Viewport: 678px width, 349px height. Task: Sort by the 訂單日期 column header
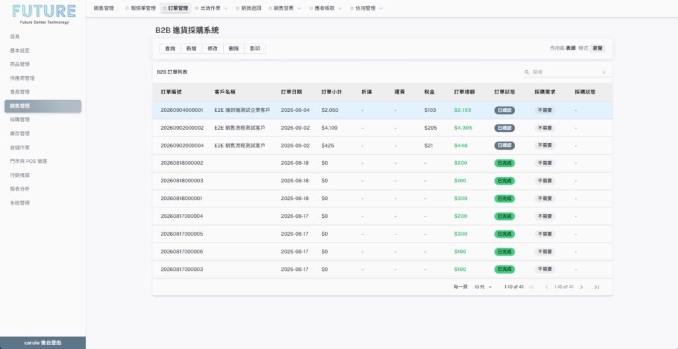(x=291, y=92)
